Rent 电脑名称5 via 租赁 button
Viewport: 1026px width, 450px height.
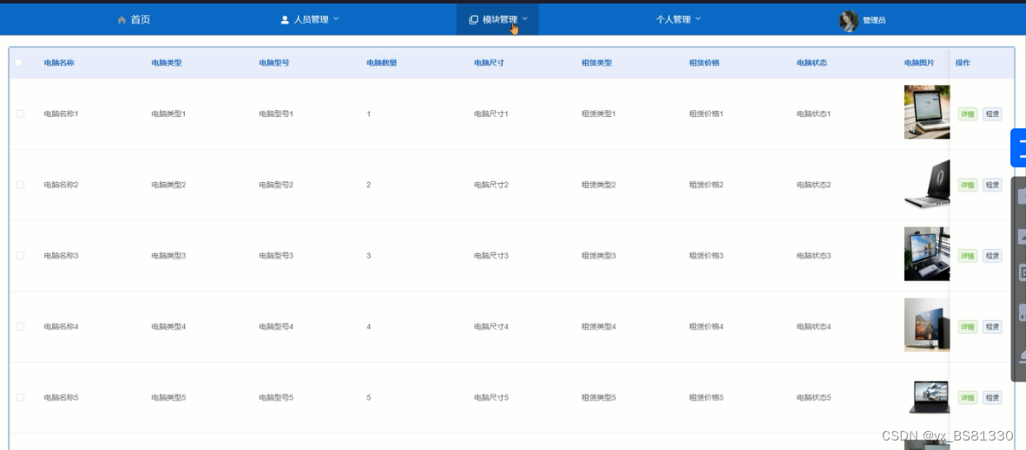pos(992,398)
